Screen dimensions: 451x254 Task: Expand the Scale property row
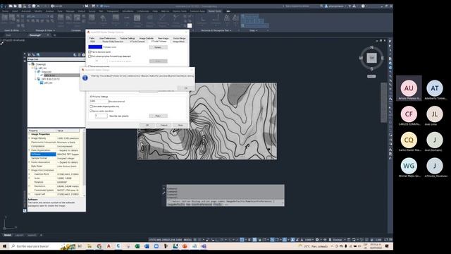(30, 179)
